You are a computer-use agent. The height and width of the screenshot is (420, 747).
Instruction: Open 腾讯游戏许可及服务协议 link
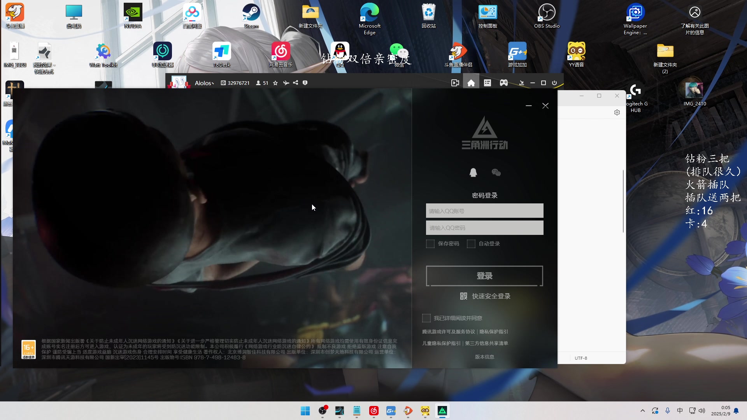click(x=449, y=332)
